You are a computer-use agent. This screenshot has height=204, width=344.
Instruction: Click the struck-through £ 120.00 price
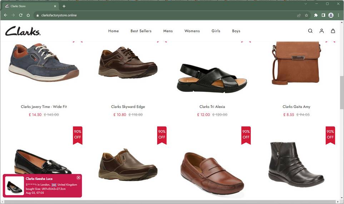(220, 115)
